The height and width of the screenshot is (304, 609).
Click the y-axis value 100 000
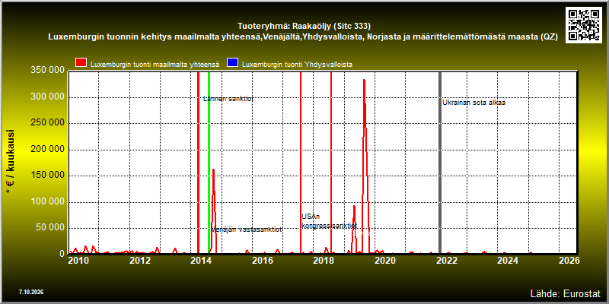[x=47, y=201]
